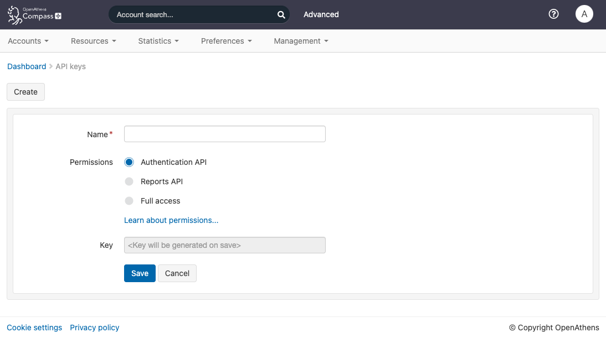Click the OpenAthens Compass logo
606x343 pixels.
click(33, 15)
